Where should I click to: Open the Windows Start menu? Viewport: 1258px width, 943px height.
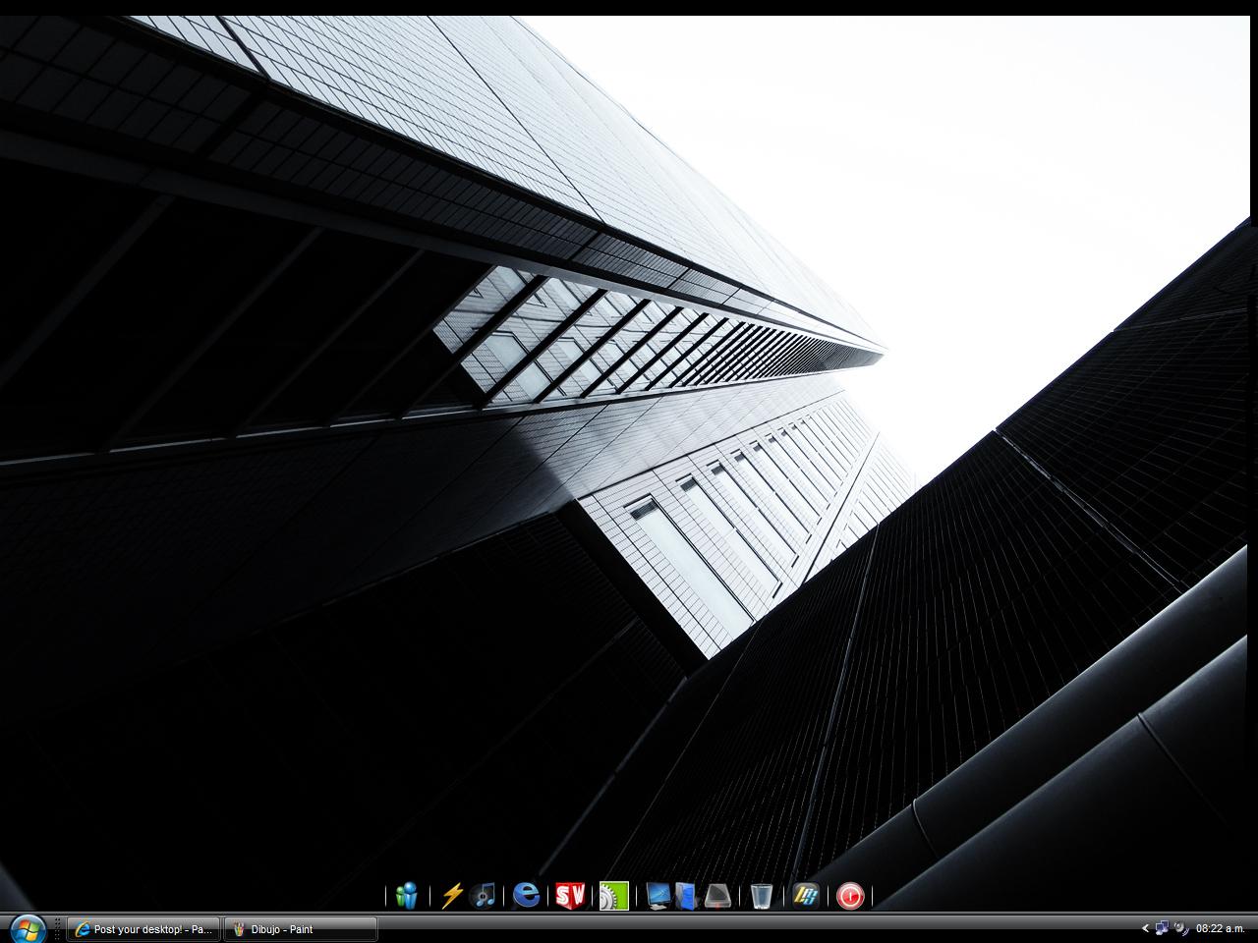point(27,928)
